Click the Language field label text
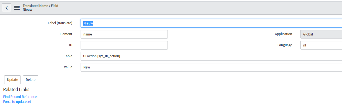The image size is (342, 107). click(285, 45)
